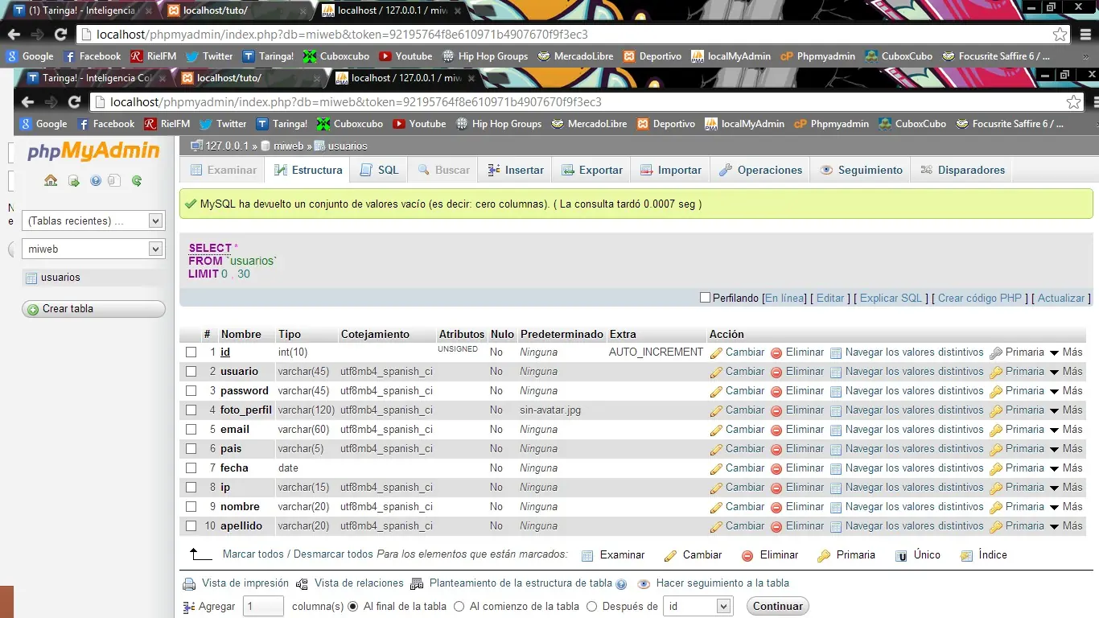Switch to the Disparadores tab
This screenshot has height=618, width=1099.
(962, 171)
